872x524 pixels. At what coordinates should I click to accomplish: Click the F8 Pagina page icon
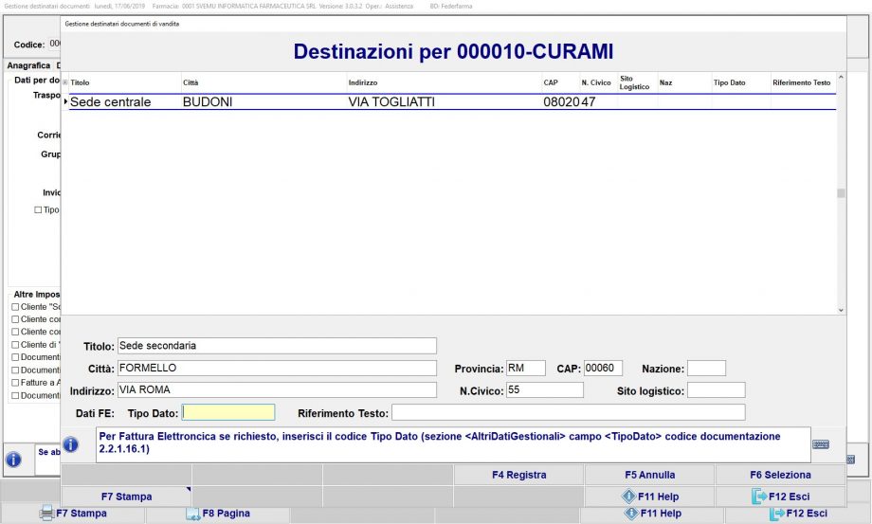click(x=192, y=514)
